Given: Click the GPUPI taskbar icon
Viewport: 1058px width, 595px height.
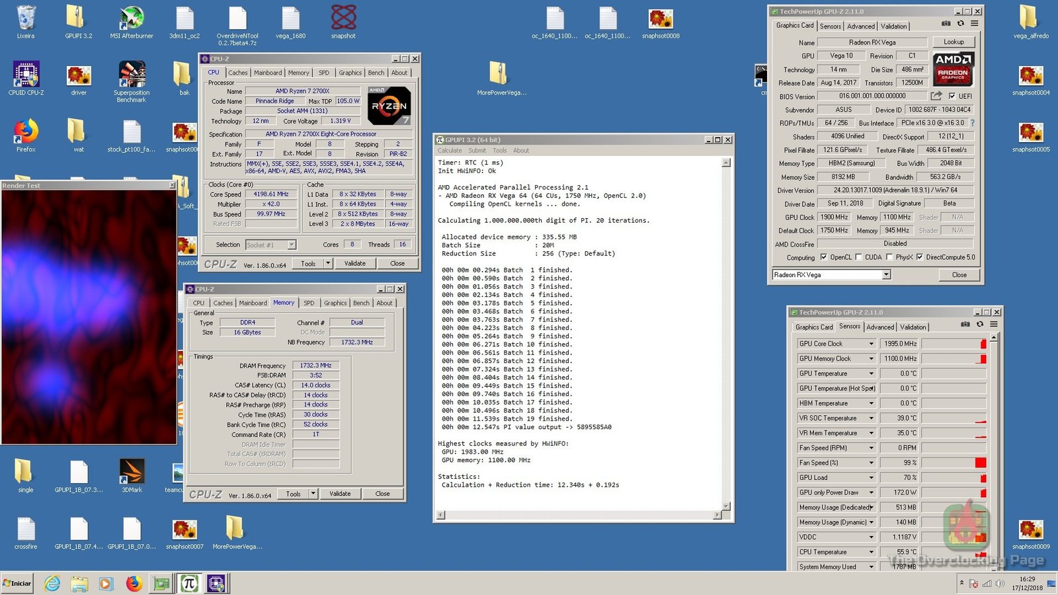Looking at the screenshot, I should click(x=189, y=583).
